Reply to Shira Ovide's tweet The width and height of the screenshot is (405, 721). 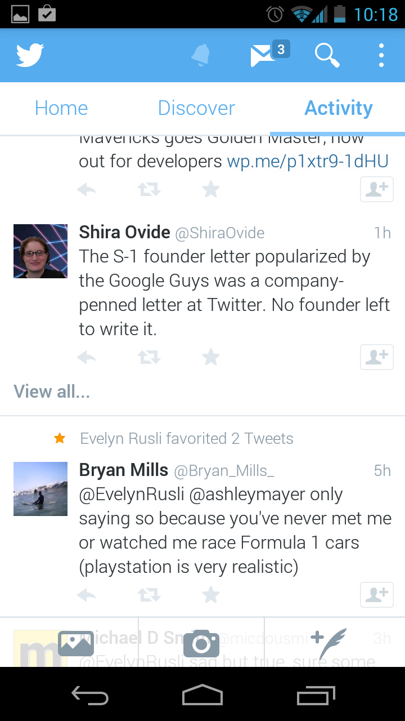coord(87,357)
